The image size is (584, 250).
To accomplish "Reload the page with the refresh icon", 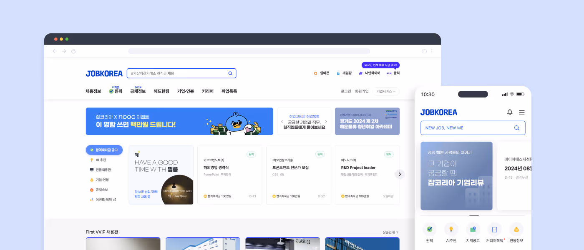I will (73, 51).
